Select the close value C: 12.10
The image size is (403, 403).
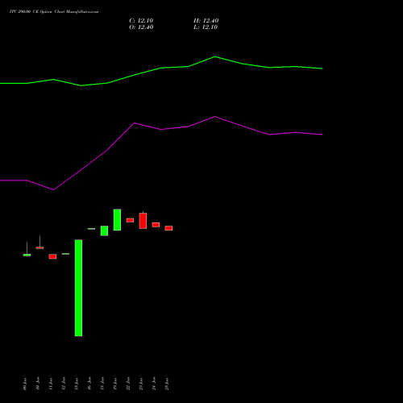coord(141,21)
